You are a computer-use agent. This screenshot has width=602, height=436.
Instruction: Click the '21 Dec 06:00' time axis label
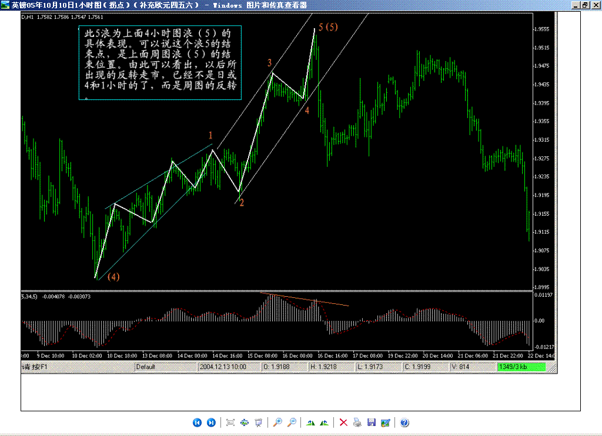(473, 355)
